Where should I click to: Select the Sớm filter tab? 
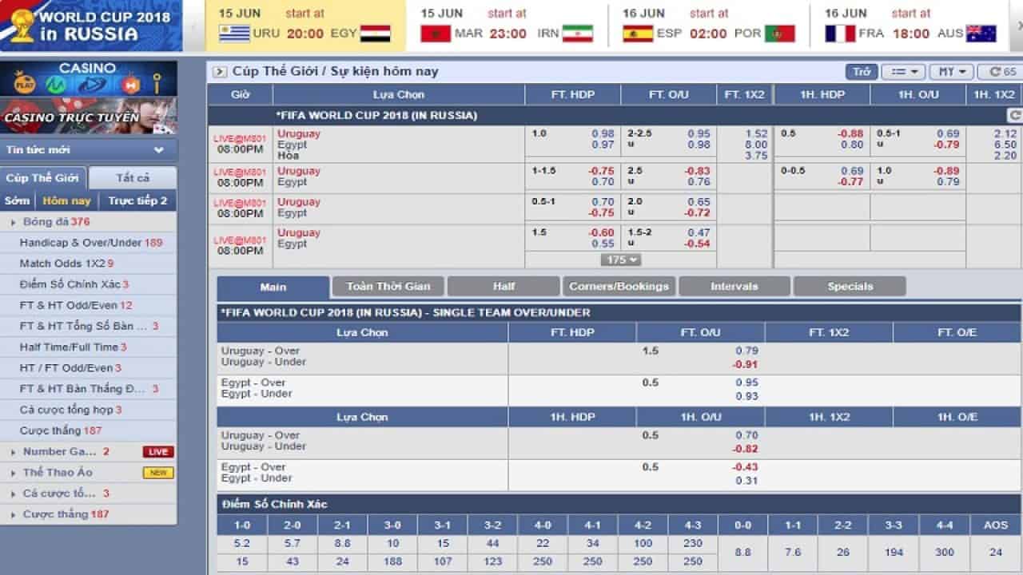pos(17,200)
